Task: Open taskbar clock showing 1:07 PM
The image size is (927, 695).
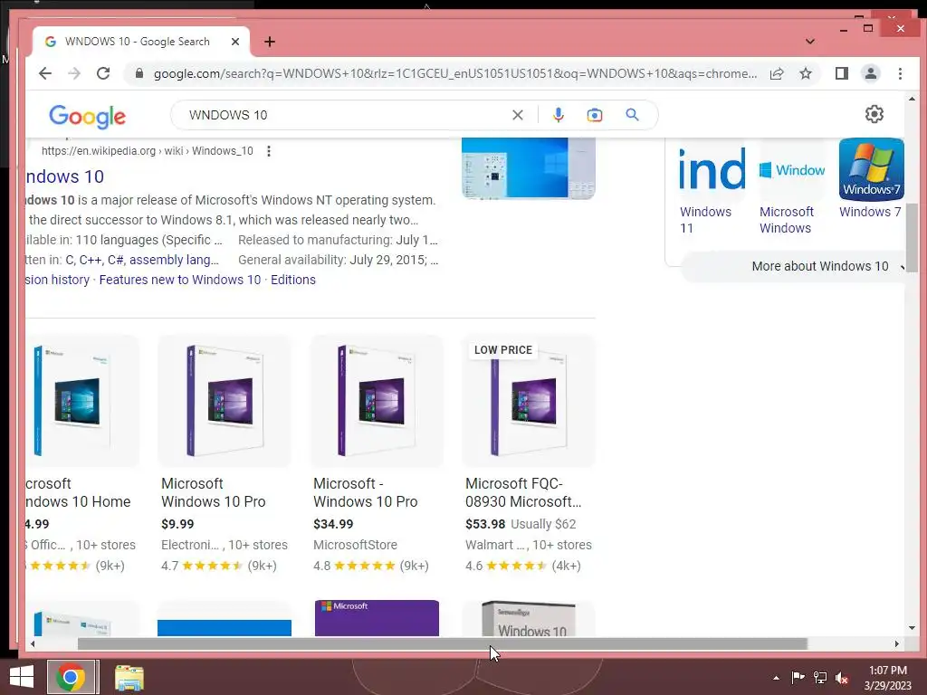Action: (888, 678)
